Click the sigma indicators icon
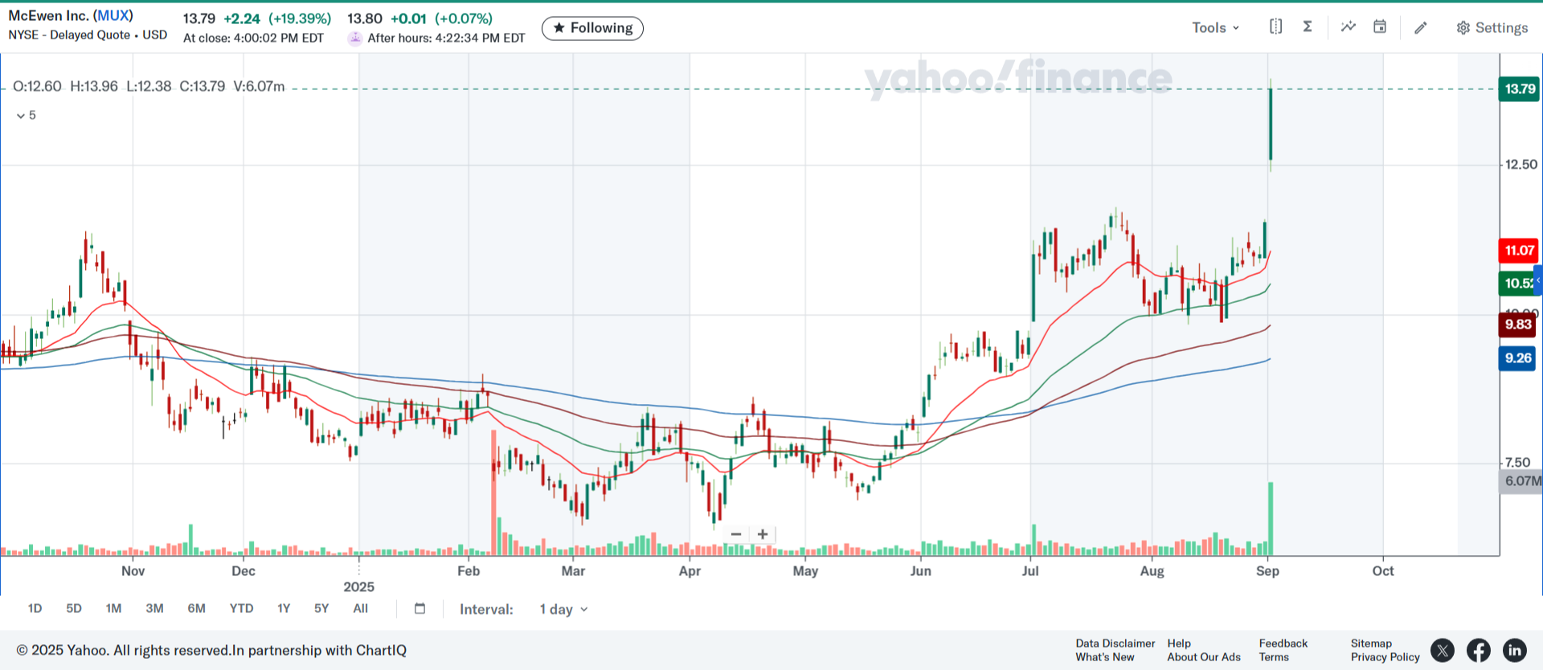Image resolution: width=1543 pixels, height=670 pixels. point(1308,27)
